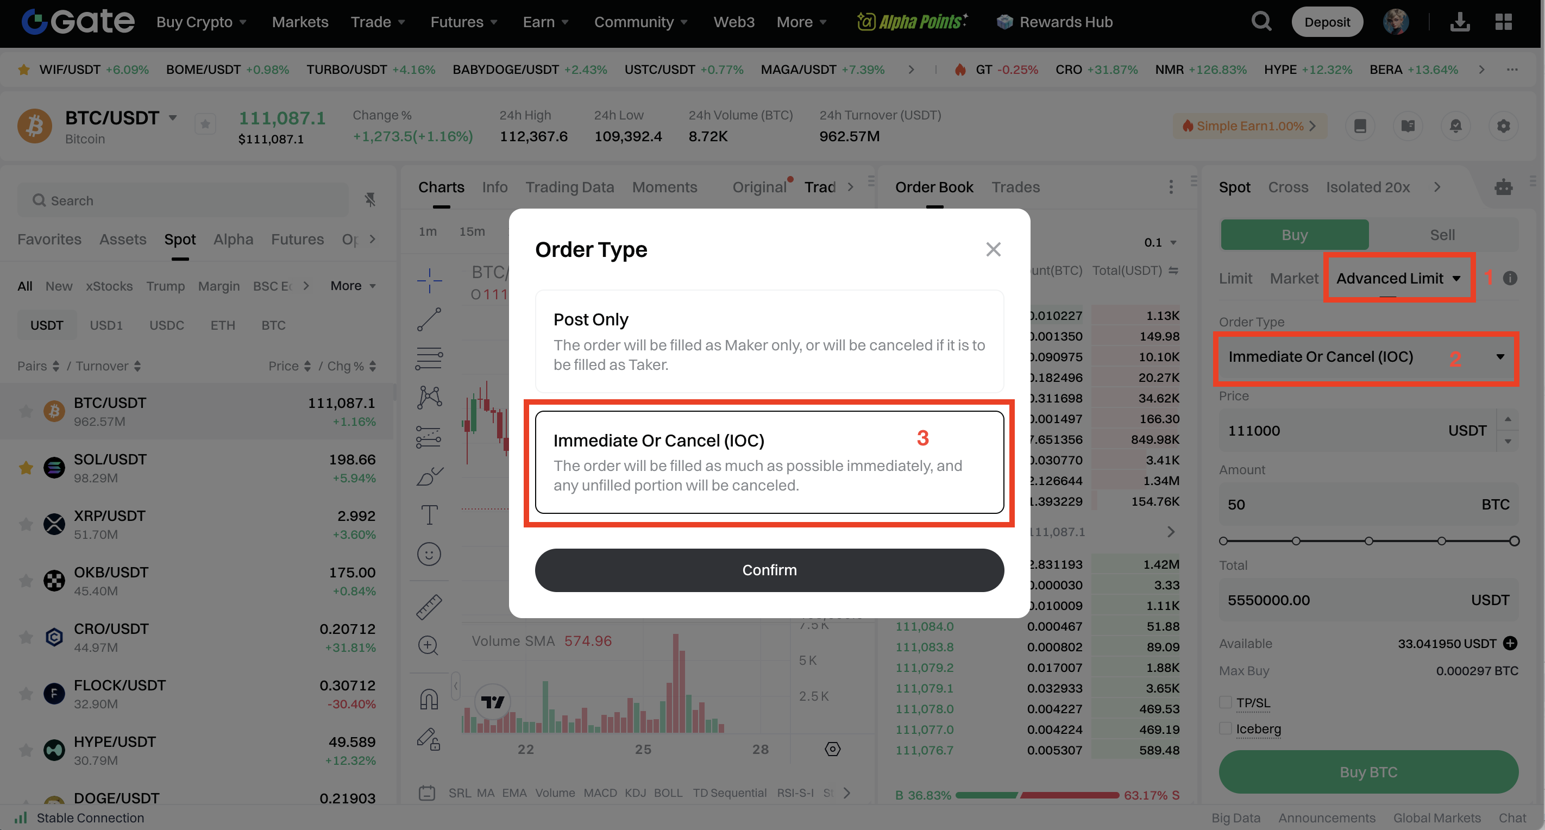Screen dimensions: 1545x830
Task: Click the info icon beside Advanced Limit
Action: [1510, 278]
